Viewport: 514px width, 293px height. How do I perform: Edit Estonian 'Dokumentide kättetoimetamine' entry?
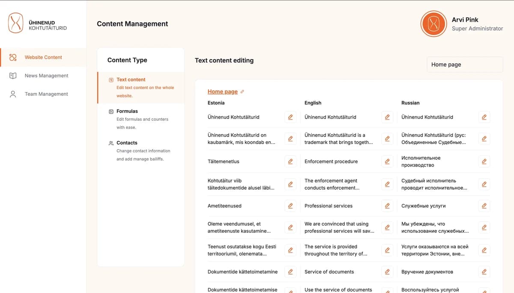pos(290,272)
